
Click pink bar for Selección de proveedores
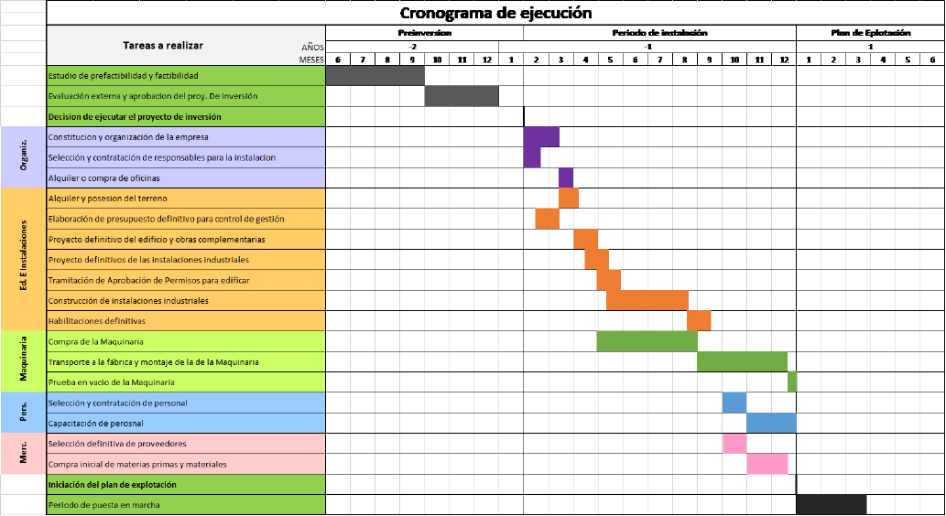[x=734, y=444]
